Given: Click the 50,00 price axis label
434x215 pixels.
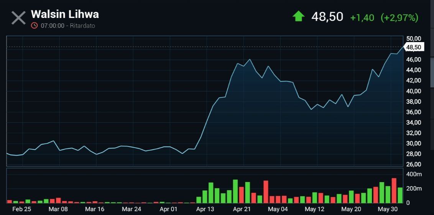Looking at the screenshot, I should pyautogui.click(x=414, y=38).
